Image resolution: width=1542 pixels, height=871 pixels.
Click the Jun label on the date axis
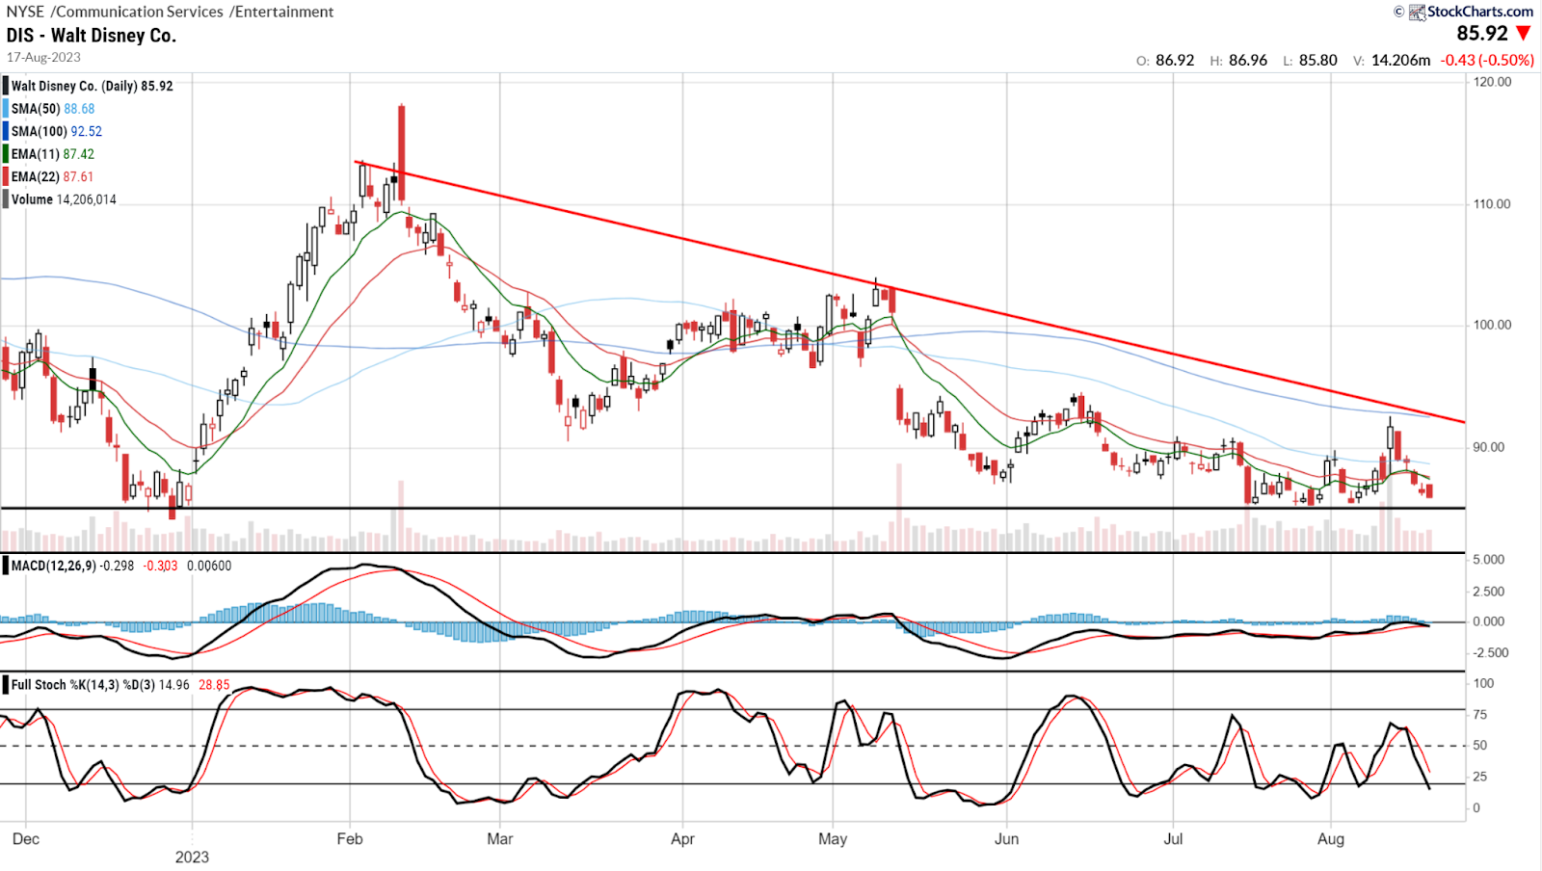[1006, 839]
